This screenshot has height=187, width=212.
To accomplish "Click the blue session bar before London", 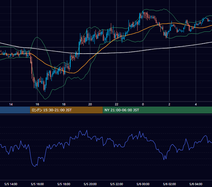I will (15, 110).
